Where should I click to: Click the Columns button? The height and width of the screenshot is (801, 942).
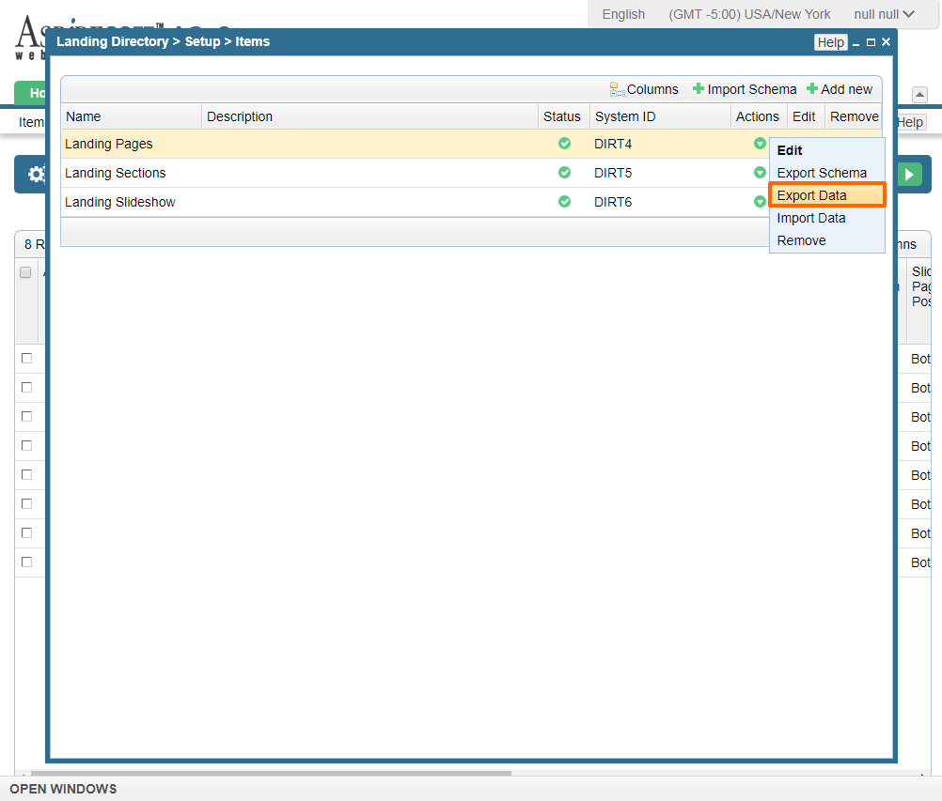(x=644, y=89)
